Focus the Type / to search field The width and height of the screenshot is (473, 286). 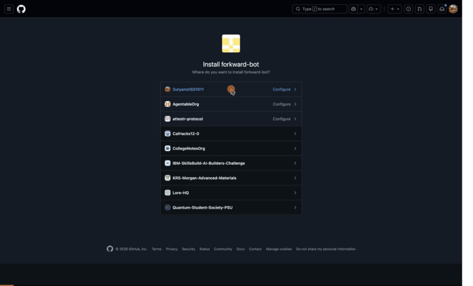point(319,9)
